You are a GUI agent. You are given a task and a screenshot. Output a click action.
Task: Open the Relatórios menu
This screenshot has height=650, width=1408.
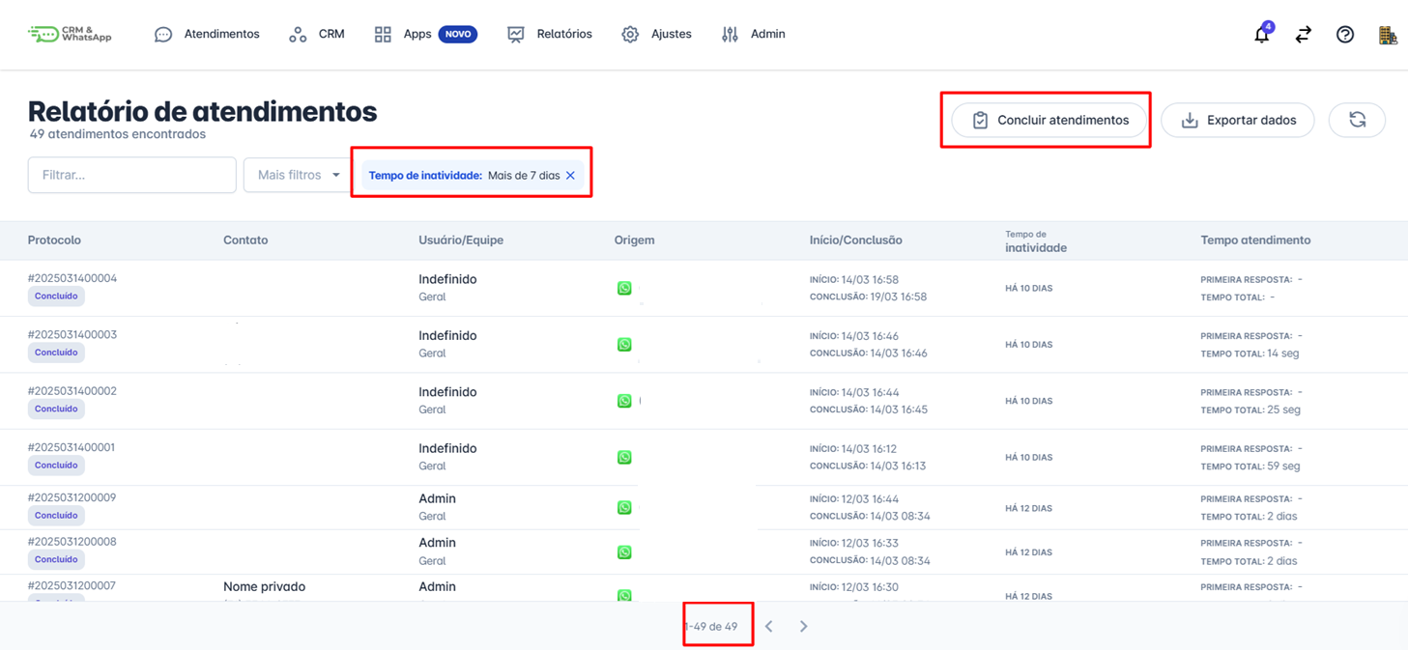[x=550, y=34]
